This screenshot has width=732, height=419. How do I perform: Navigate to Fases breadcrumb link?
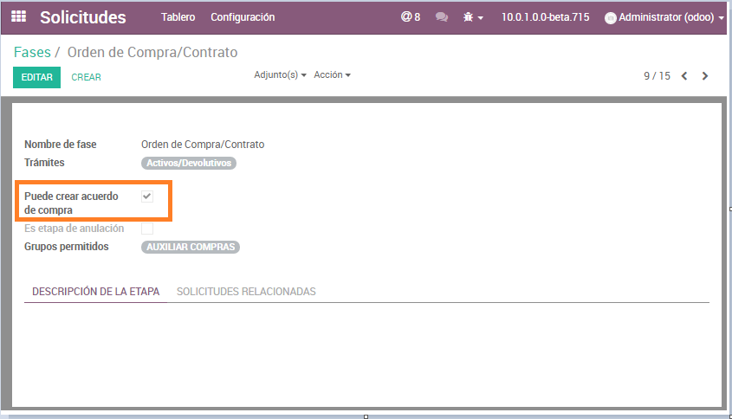pos(32,53)
